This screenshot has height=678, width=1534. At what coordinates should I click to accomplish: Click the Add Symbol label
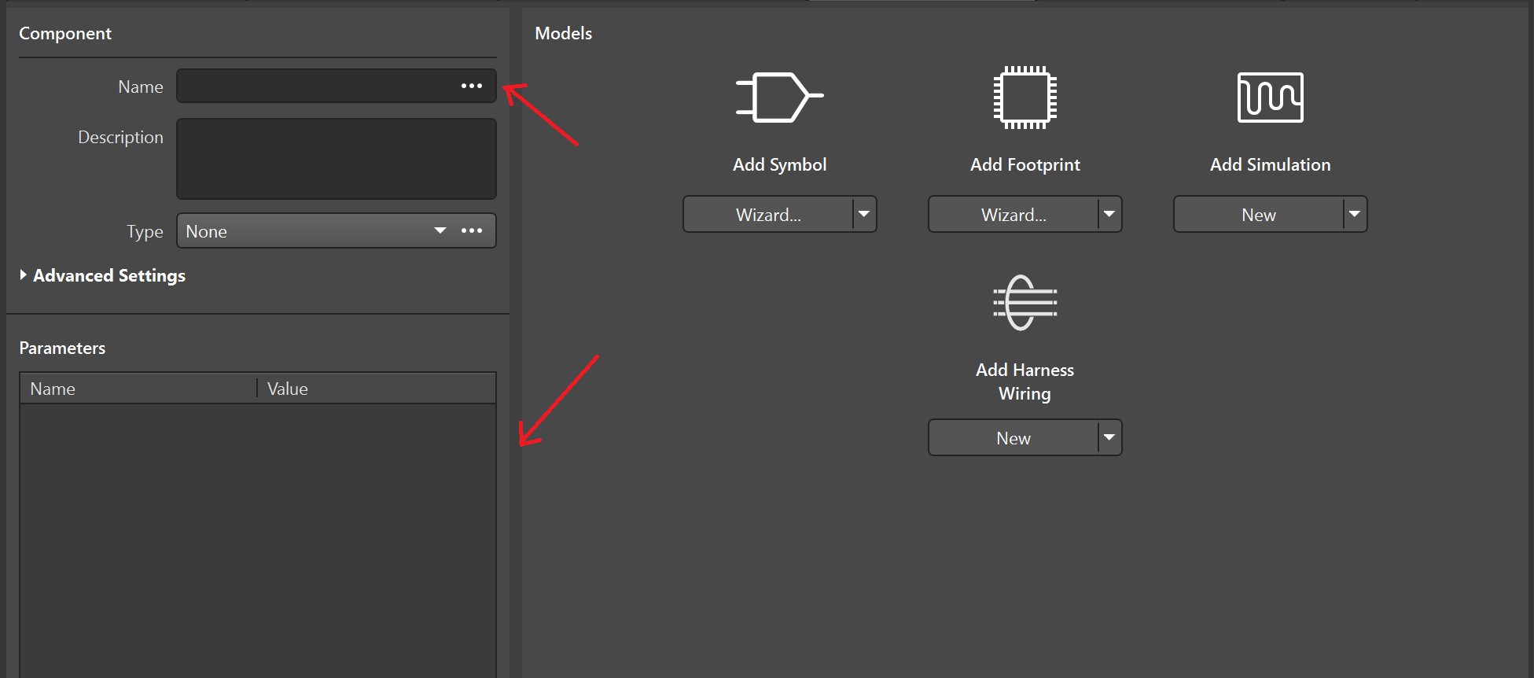[779, 164]
